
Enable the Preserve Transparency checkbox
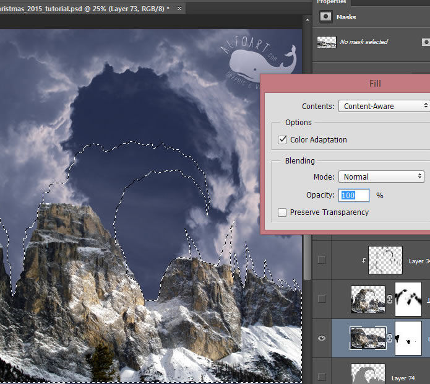pyautogui.click(x=283, y=212)
